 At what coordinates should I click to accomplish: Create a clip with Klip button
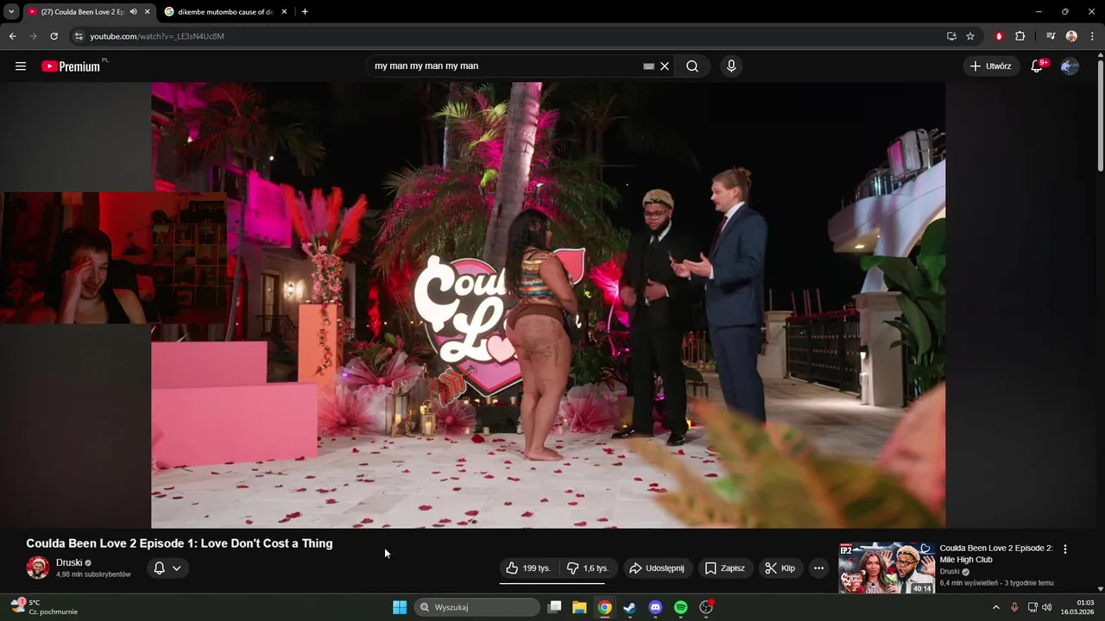pos(780,568)
